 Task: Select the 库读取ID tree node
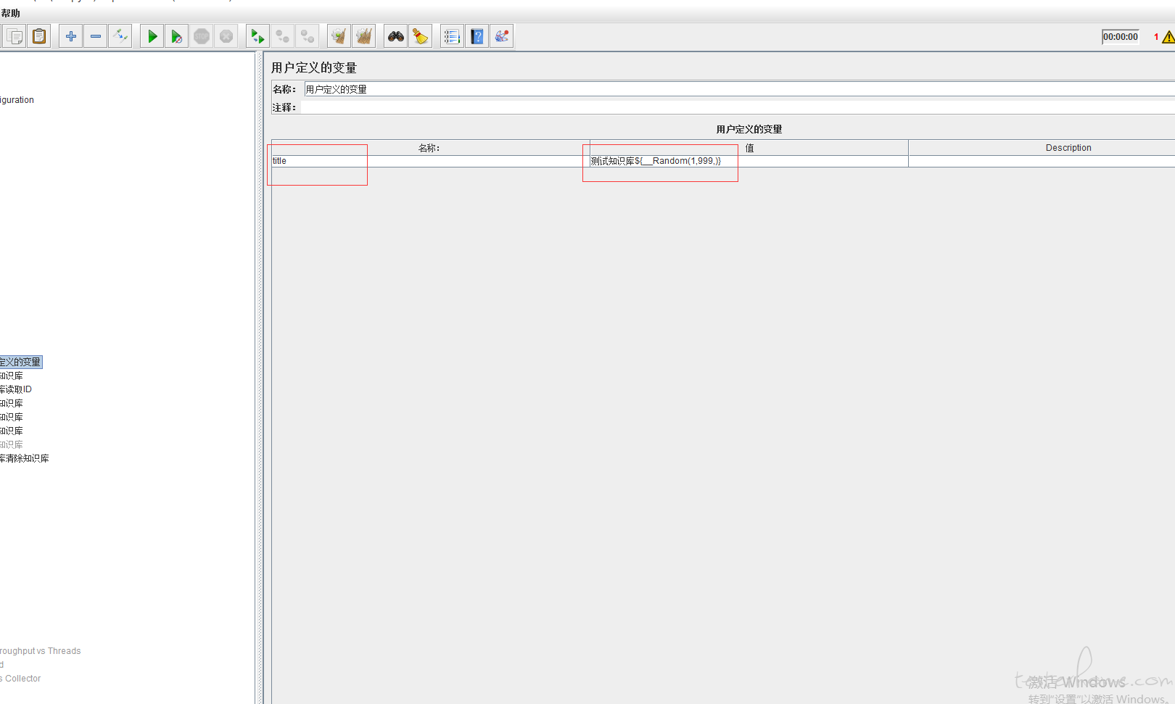[x=16, y=389]
